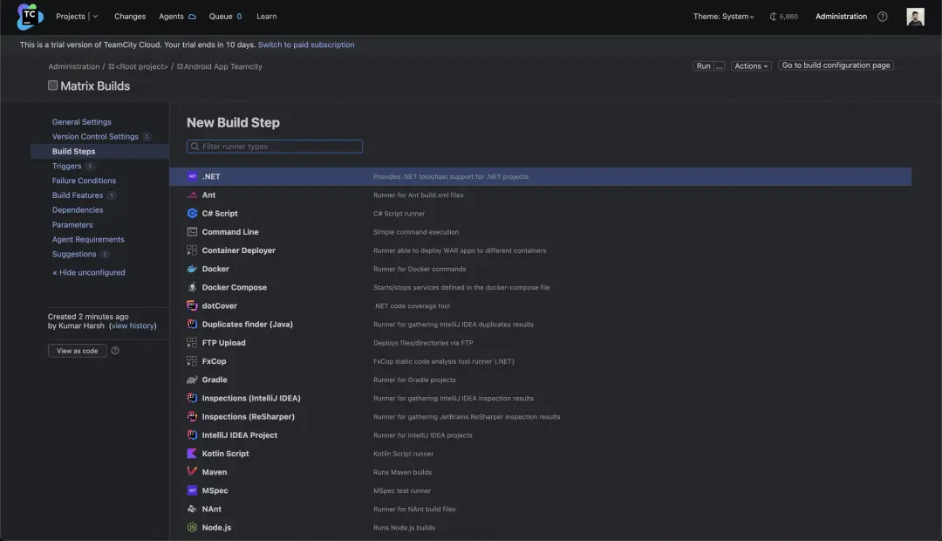The width and height of the screenshot is (942, 541).
Task: Select the Command Line runner name
Action: 230,232
